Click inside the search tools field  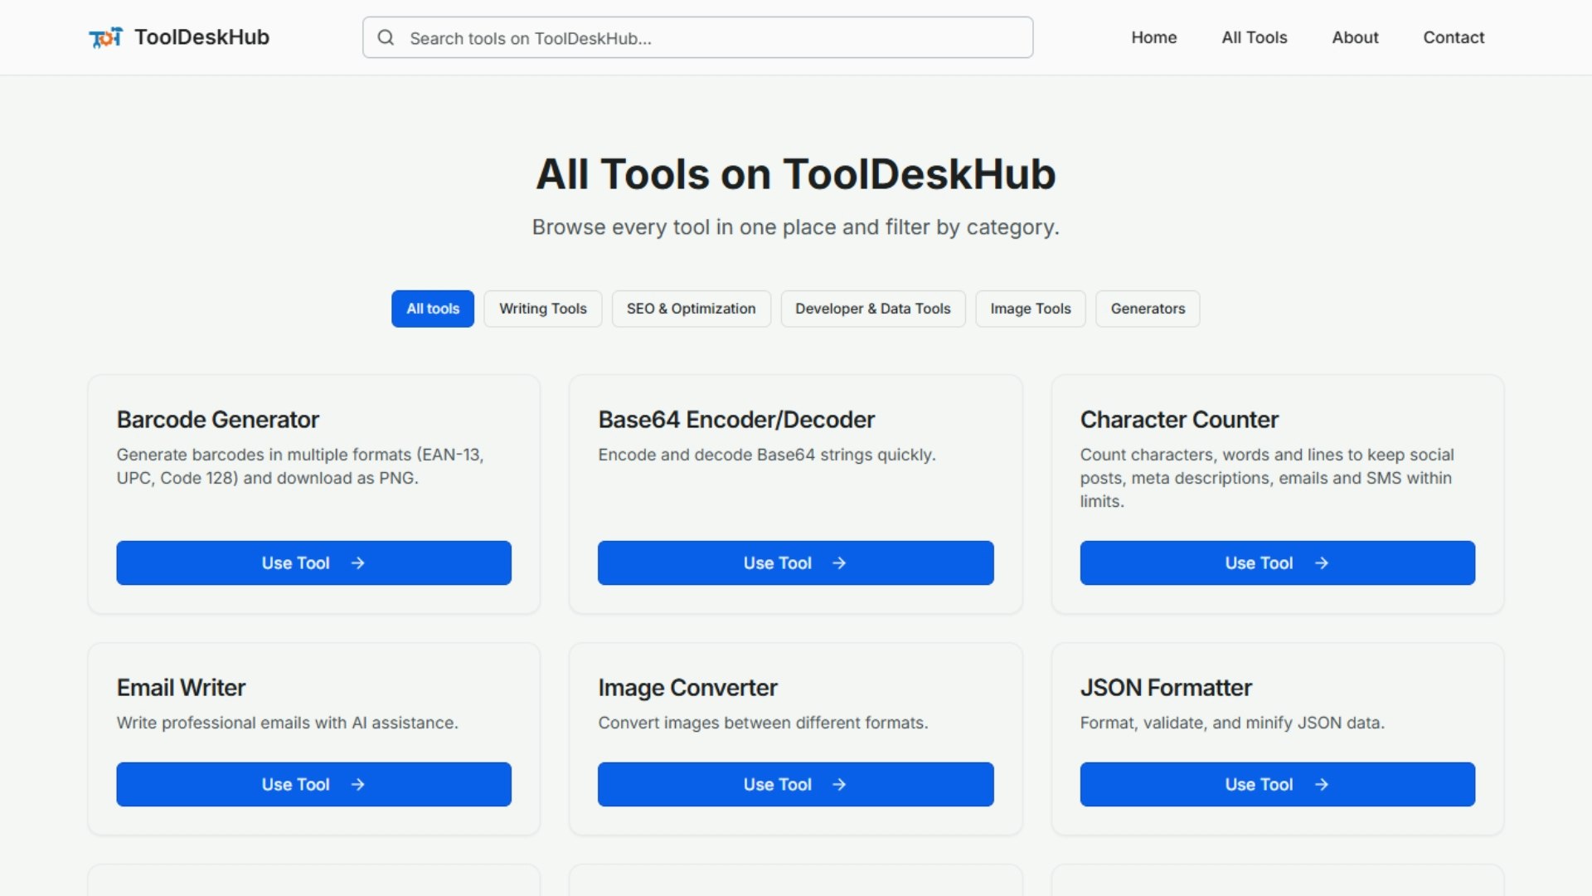[x=696, y=37]
